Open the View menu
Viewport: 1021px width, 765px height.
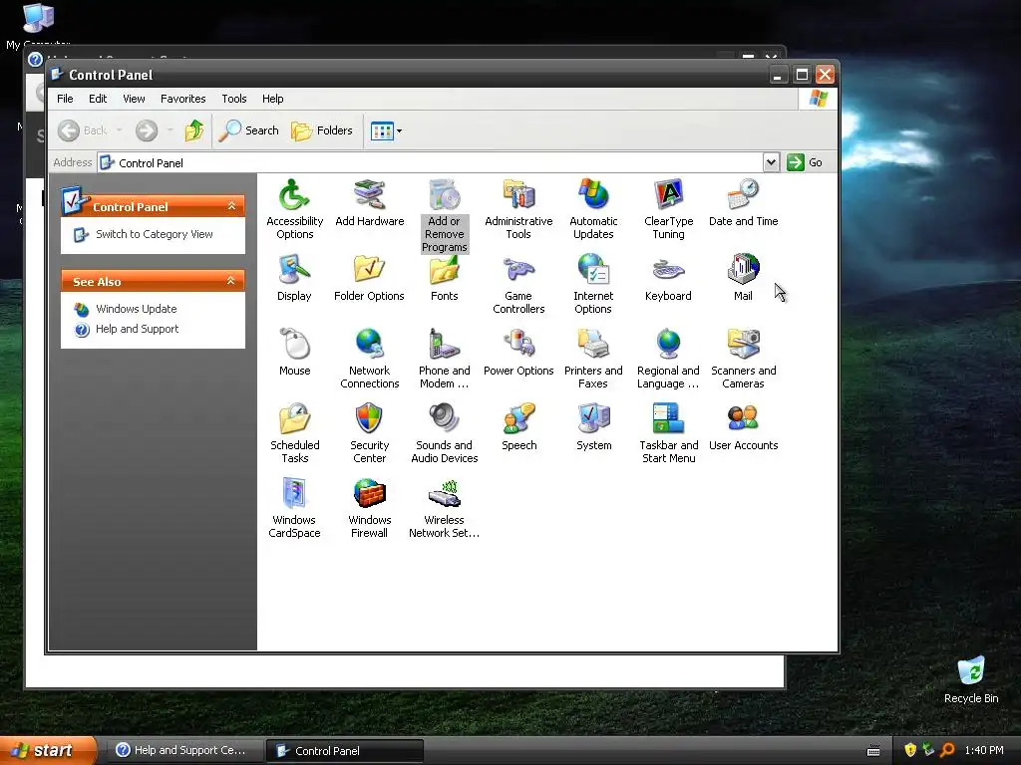[134, 99]
